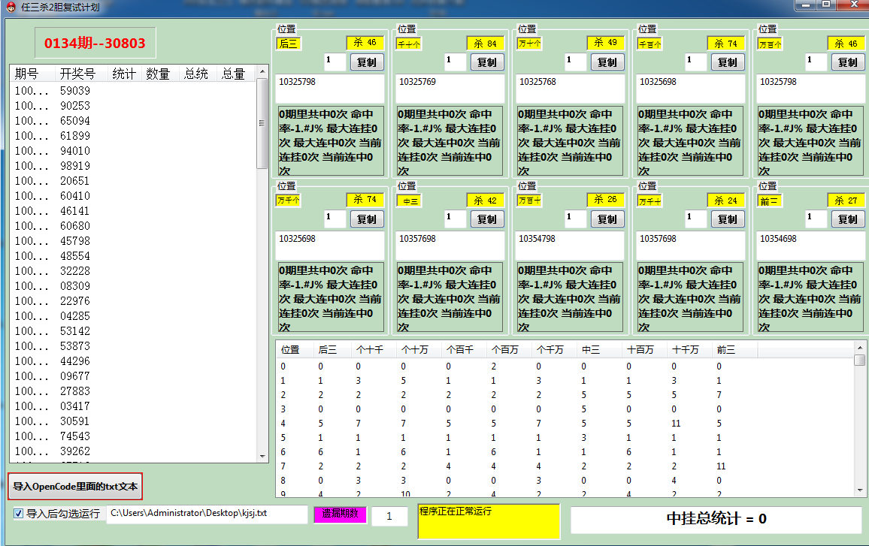Click the yellow 程序正在正常运行 status box
869x546 pixels.
489,521
